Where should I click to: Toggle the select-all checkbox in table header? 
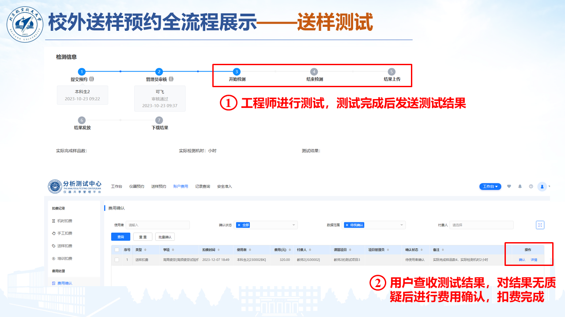[x=117, y=250]
